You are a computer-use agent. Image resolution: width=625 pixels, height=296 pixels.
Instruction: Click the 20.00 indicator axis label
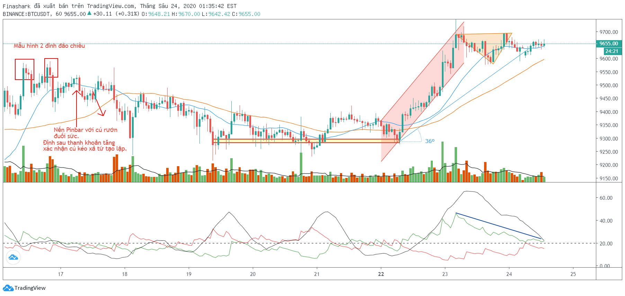(606, 244)
